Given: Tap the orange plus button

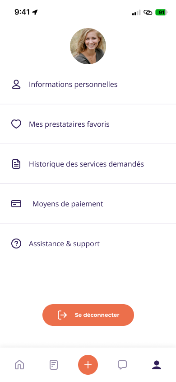Looking at the screenshot, I should tap(88, 365).
